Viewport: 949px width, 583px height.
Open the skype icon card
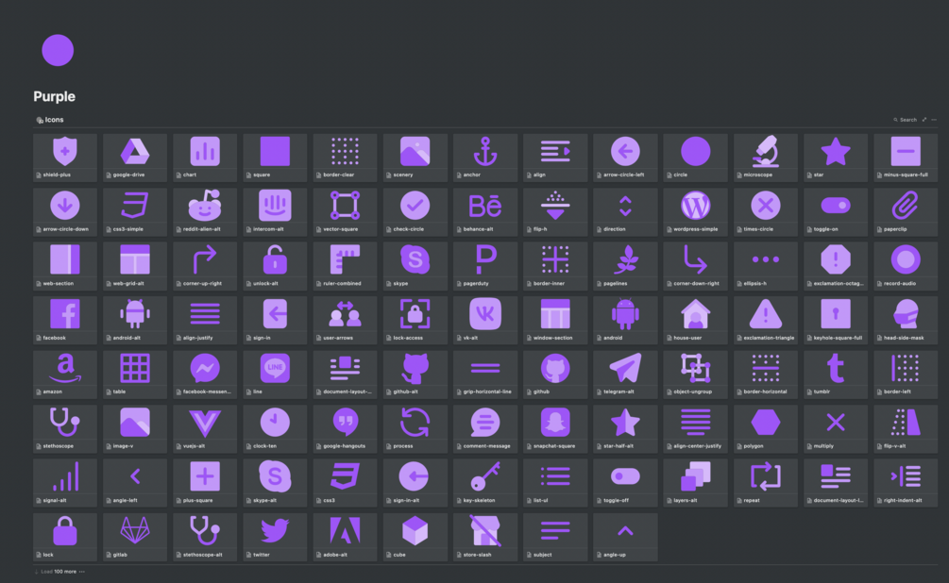(x=415, y=265)
